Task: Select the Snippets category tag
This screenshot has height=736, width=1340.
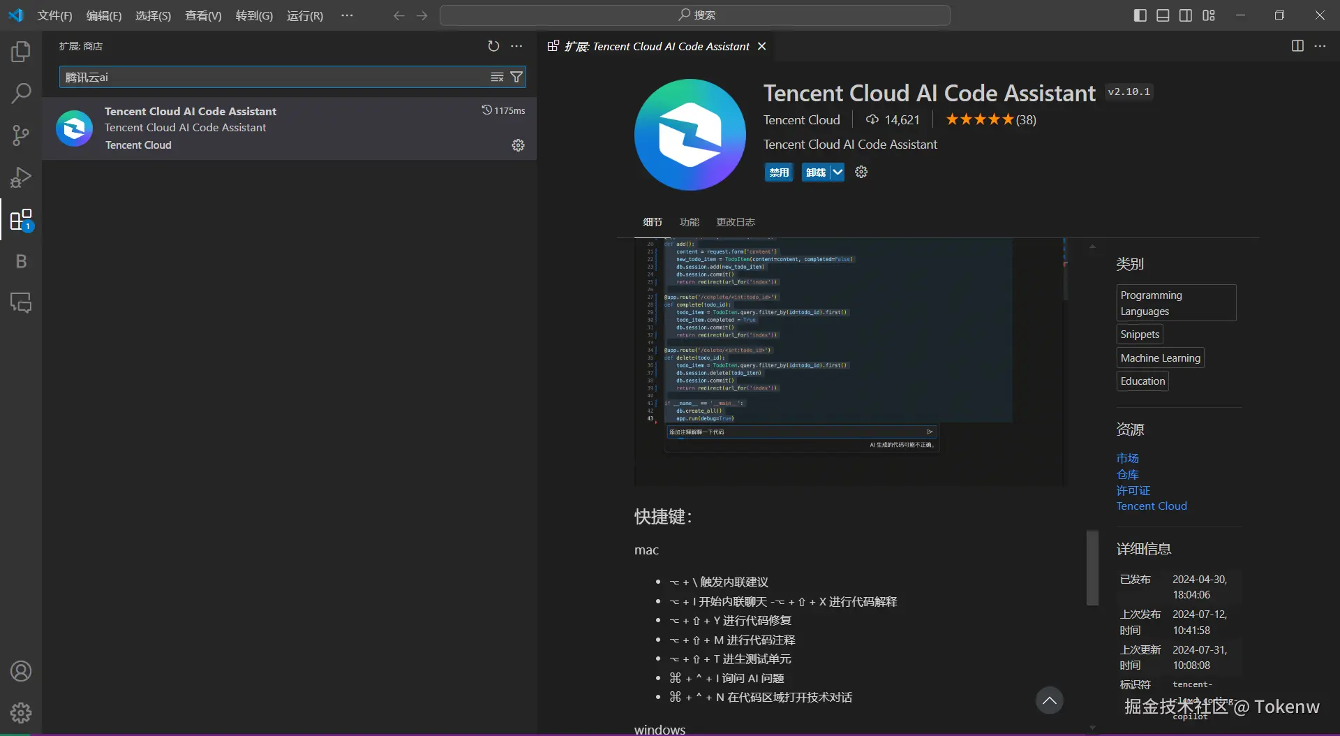Action: [x=1140, y=334]
